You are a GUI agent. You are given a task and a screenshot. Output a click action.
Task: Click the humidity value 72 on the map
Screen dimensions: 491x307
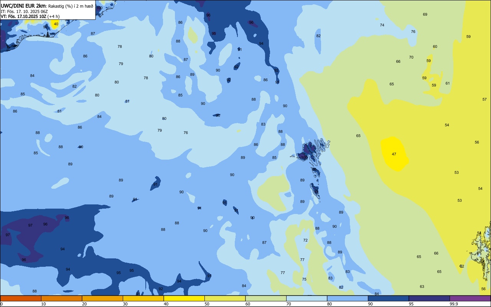305,240
